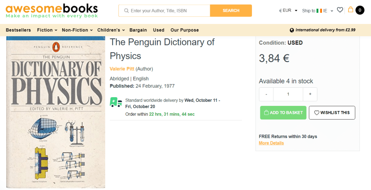Open the shopping basket icon
Screen dimensions: 371x190
coord(350,10)
